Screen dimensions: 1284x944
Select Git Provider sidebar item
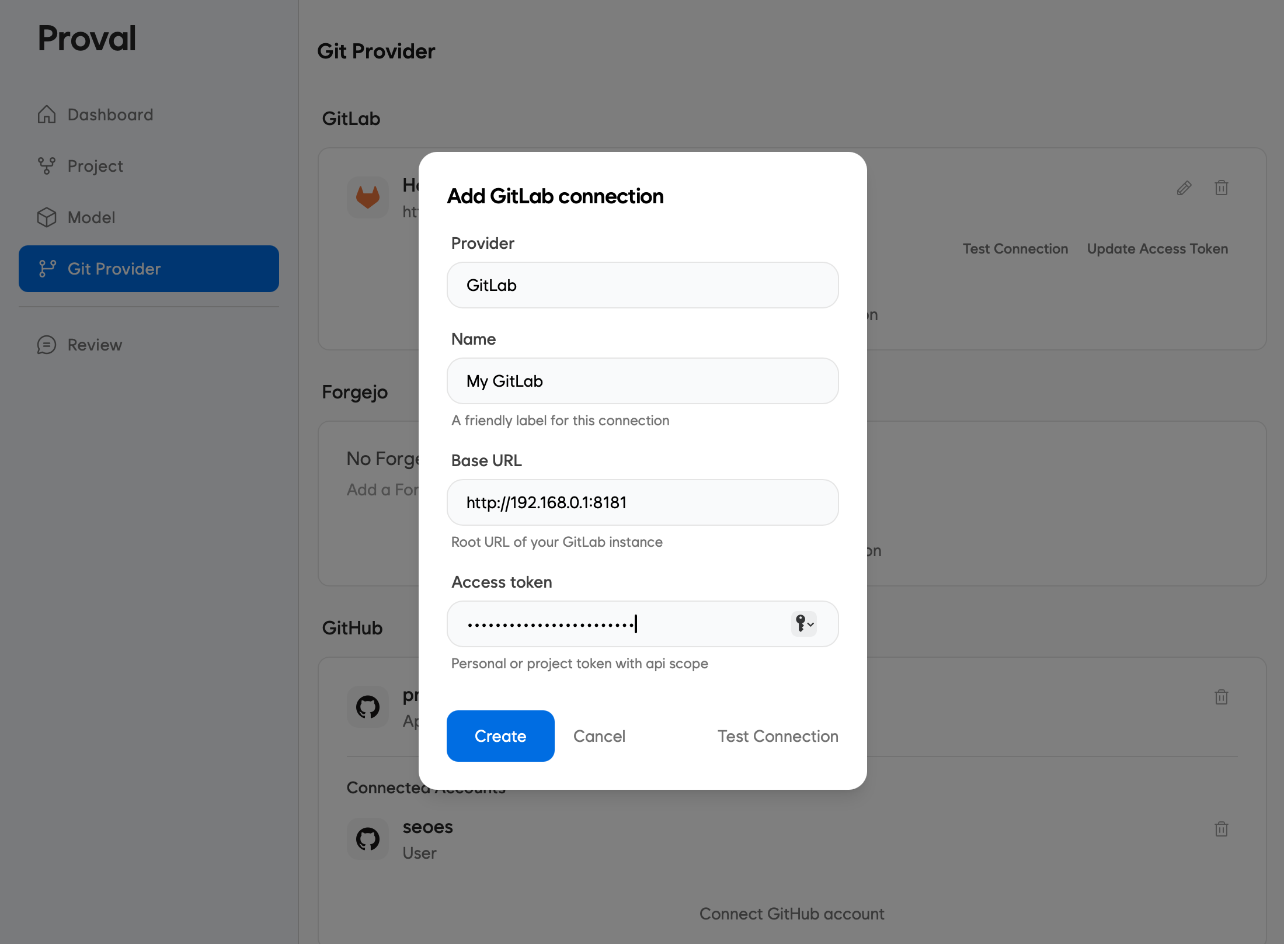[x=149, y=269]
